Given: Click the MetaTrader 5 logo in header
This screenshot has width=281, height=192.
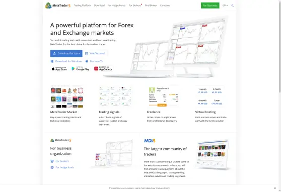Looking at the screenshot, I should click(x=57, y=6).
